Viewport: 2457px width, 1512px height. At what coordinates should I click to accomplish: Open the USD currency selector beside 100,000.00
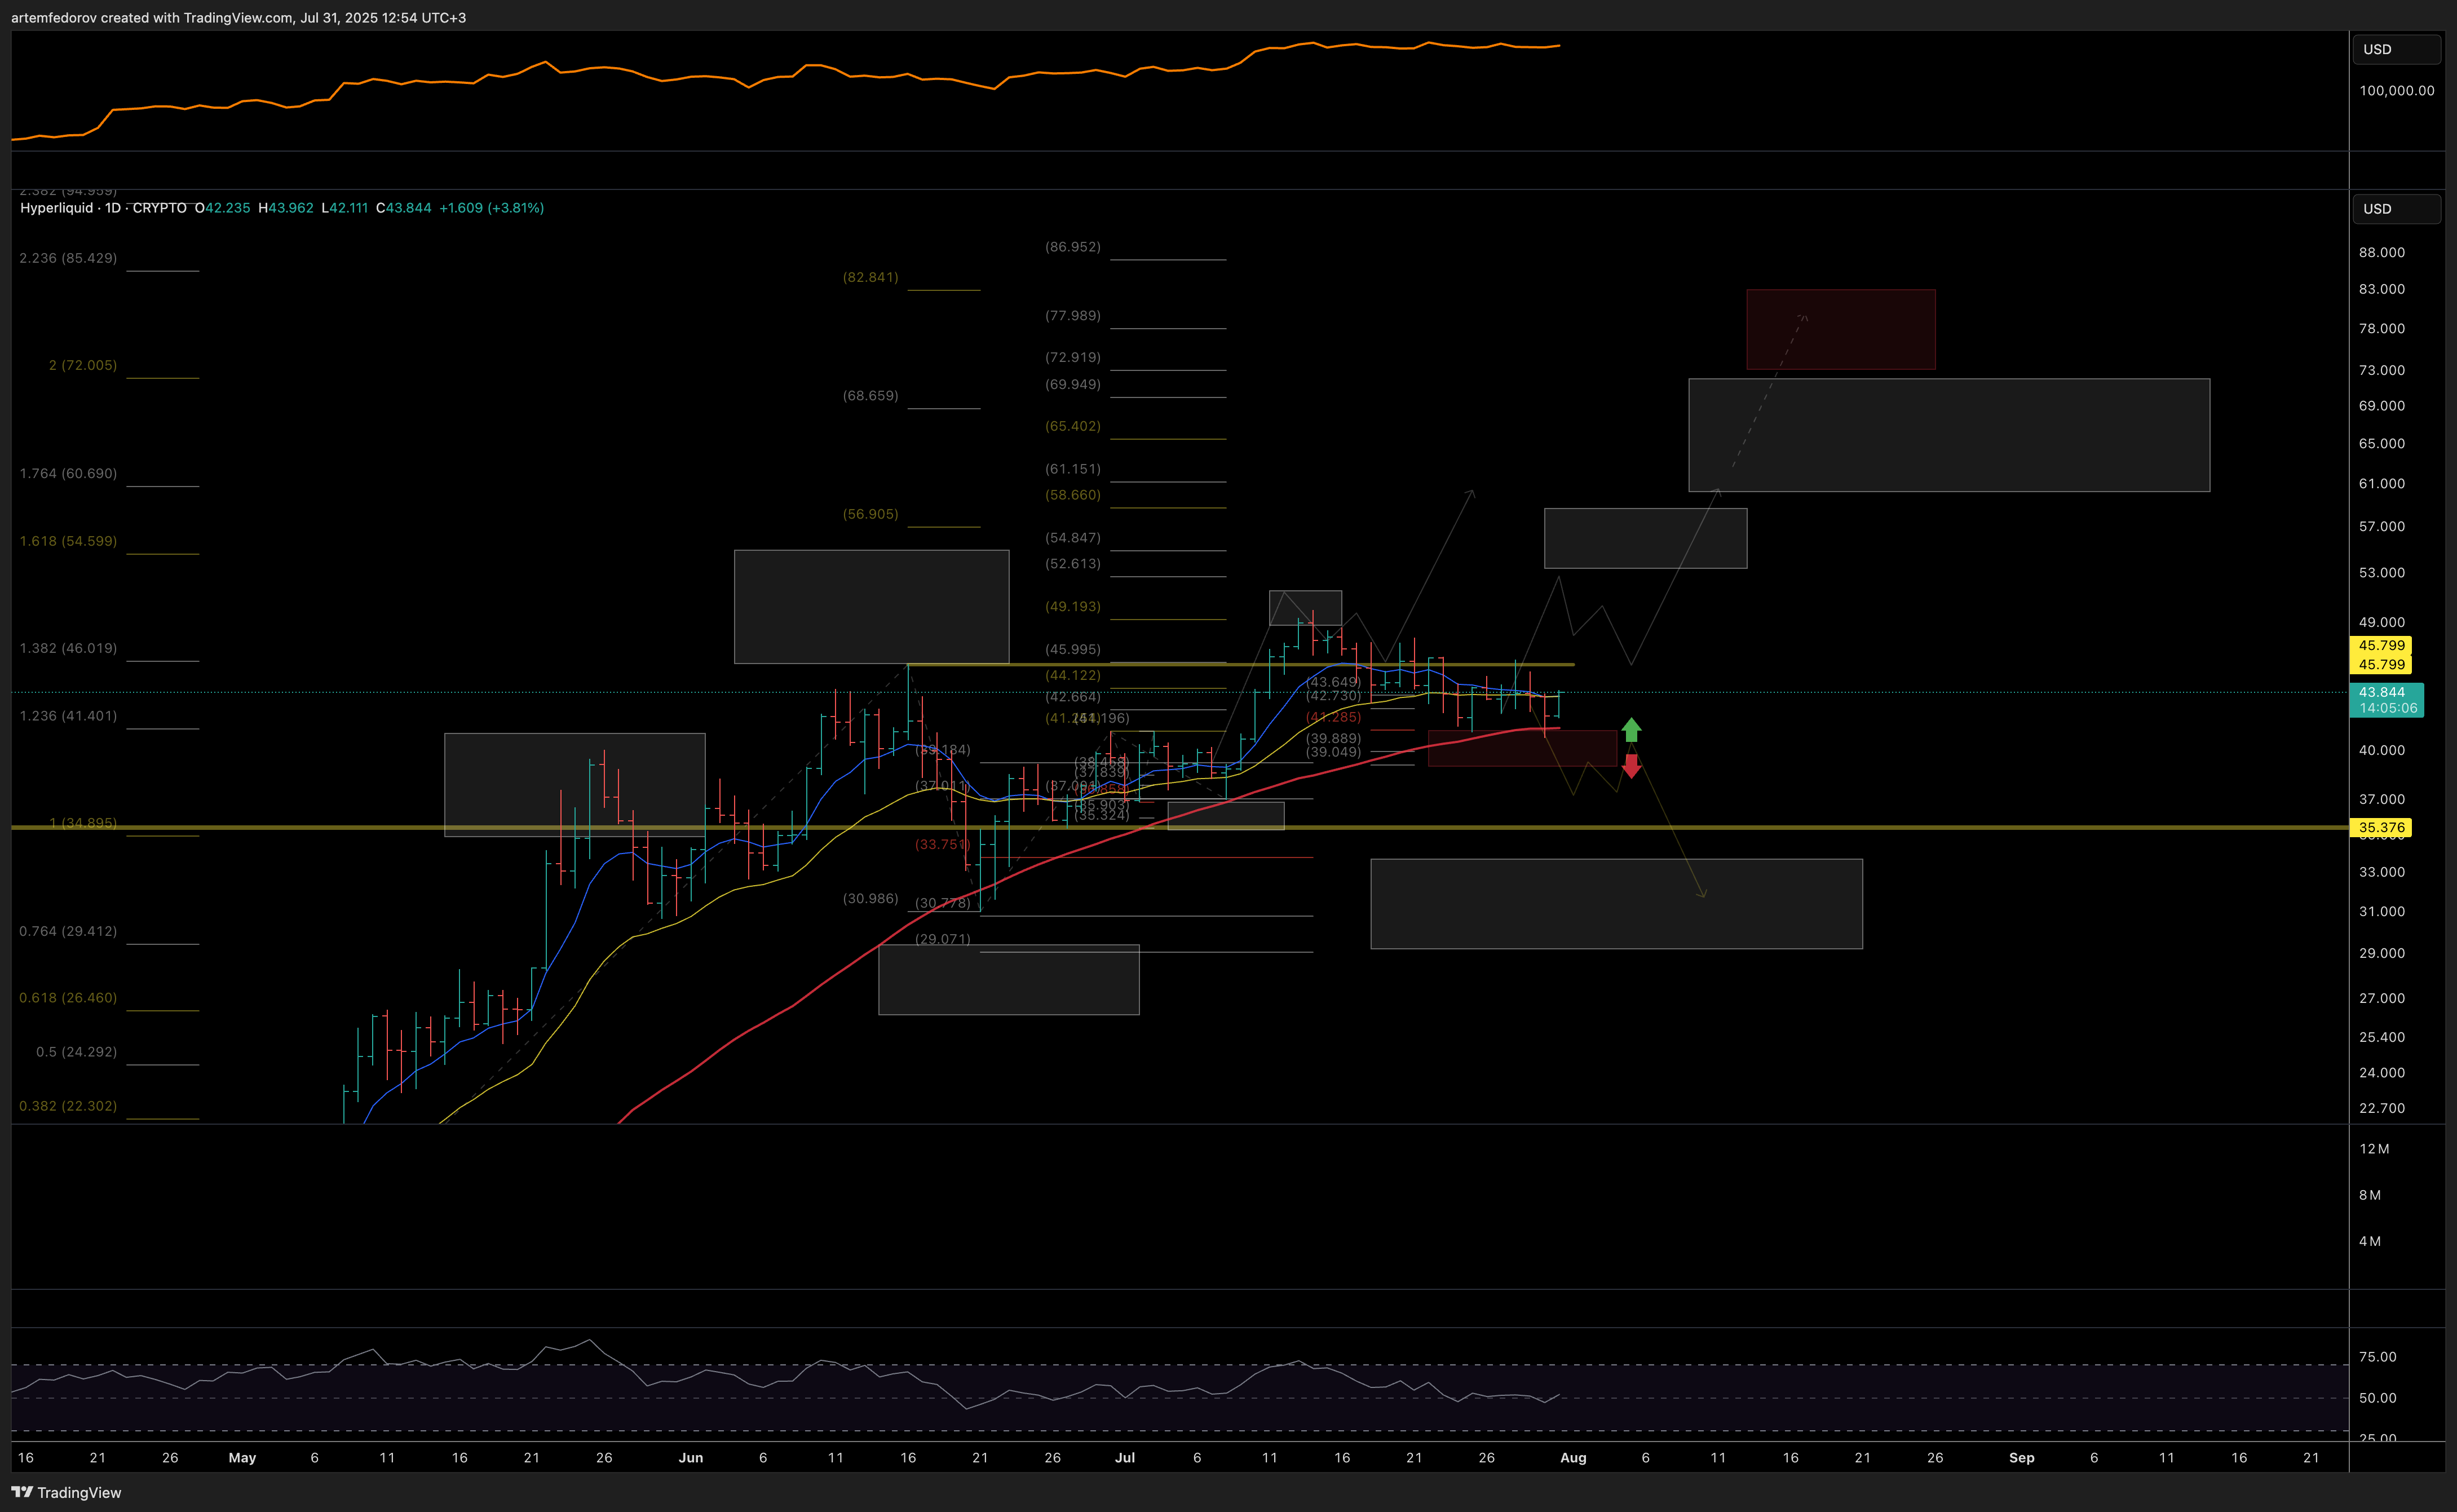(2396, 49)
